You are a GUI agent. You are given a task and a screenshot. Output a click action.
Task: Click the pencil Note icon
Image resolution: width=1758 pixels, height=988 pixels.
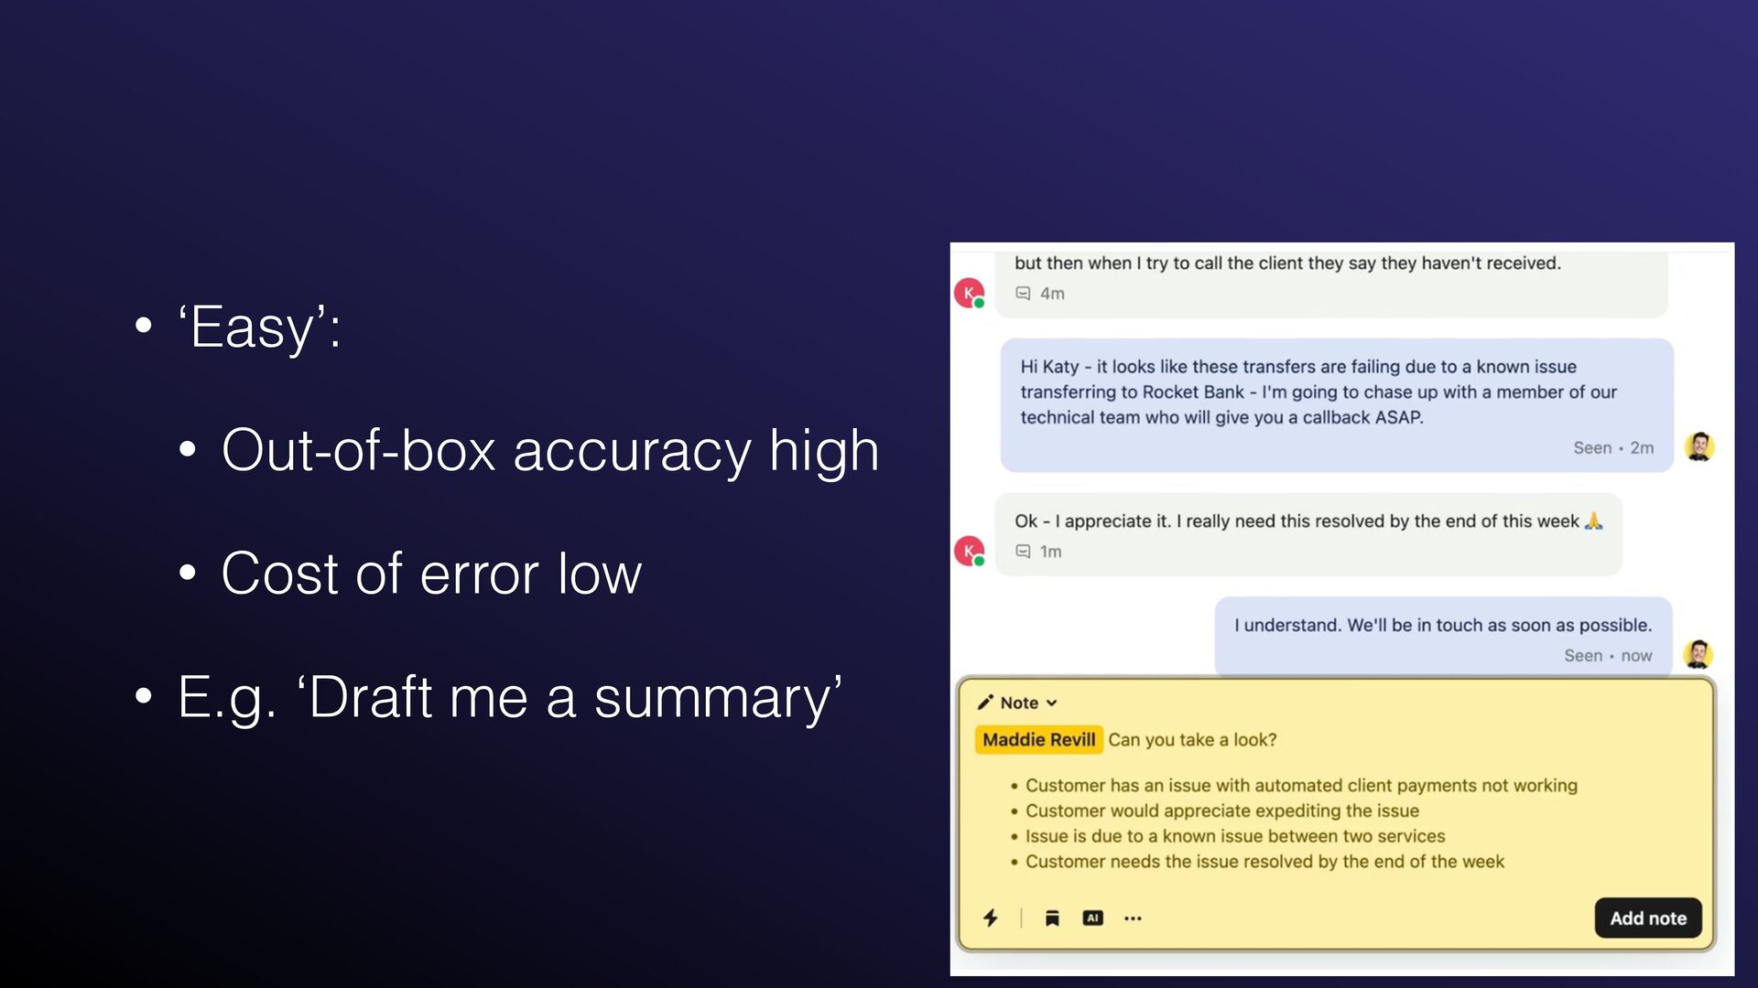(x=985, y=703)
